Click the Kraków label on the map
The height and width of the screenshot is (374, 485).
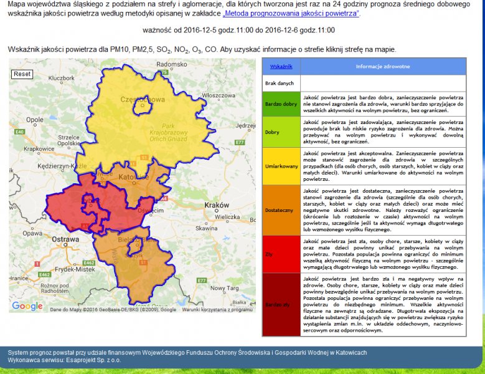pos(217,205)
